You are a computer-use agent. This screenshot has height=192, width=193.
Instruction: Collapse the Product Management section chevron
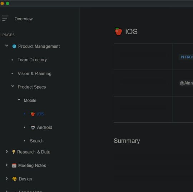(7, 46)
